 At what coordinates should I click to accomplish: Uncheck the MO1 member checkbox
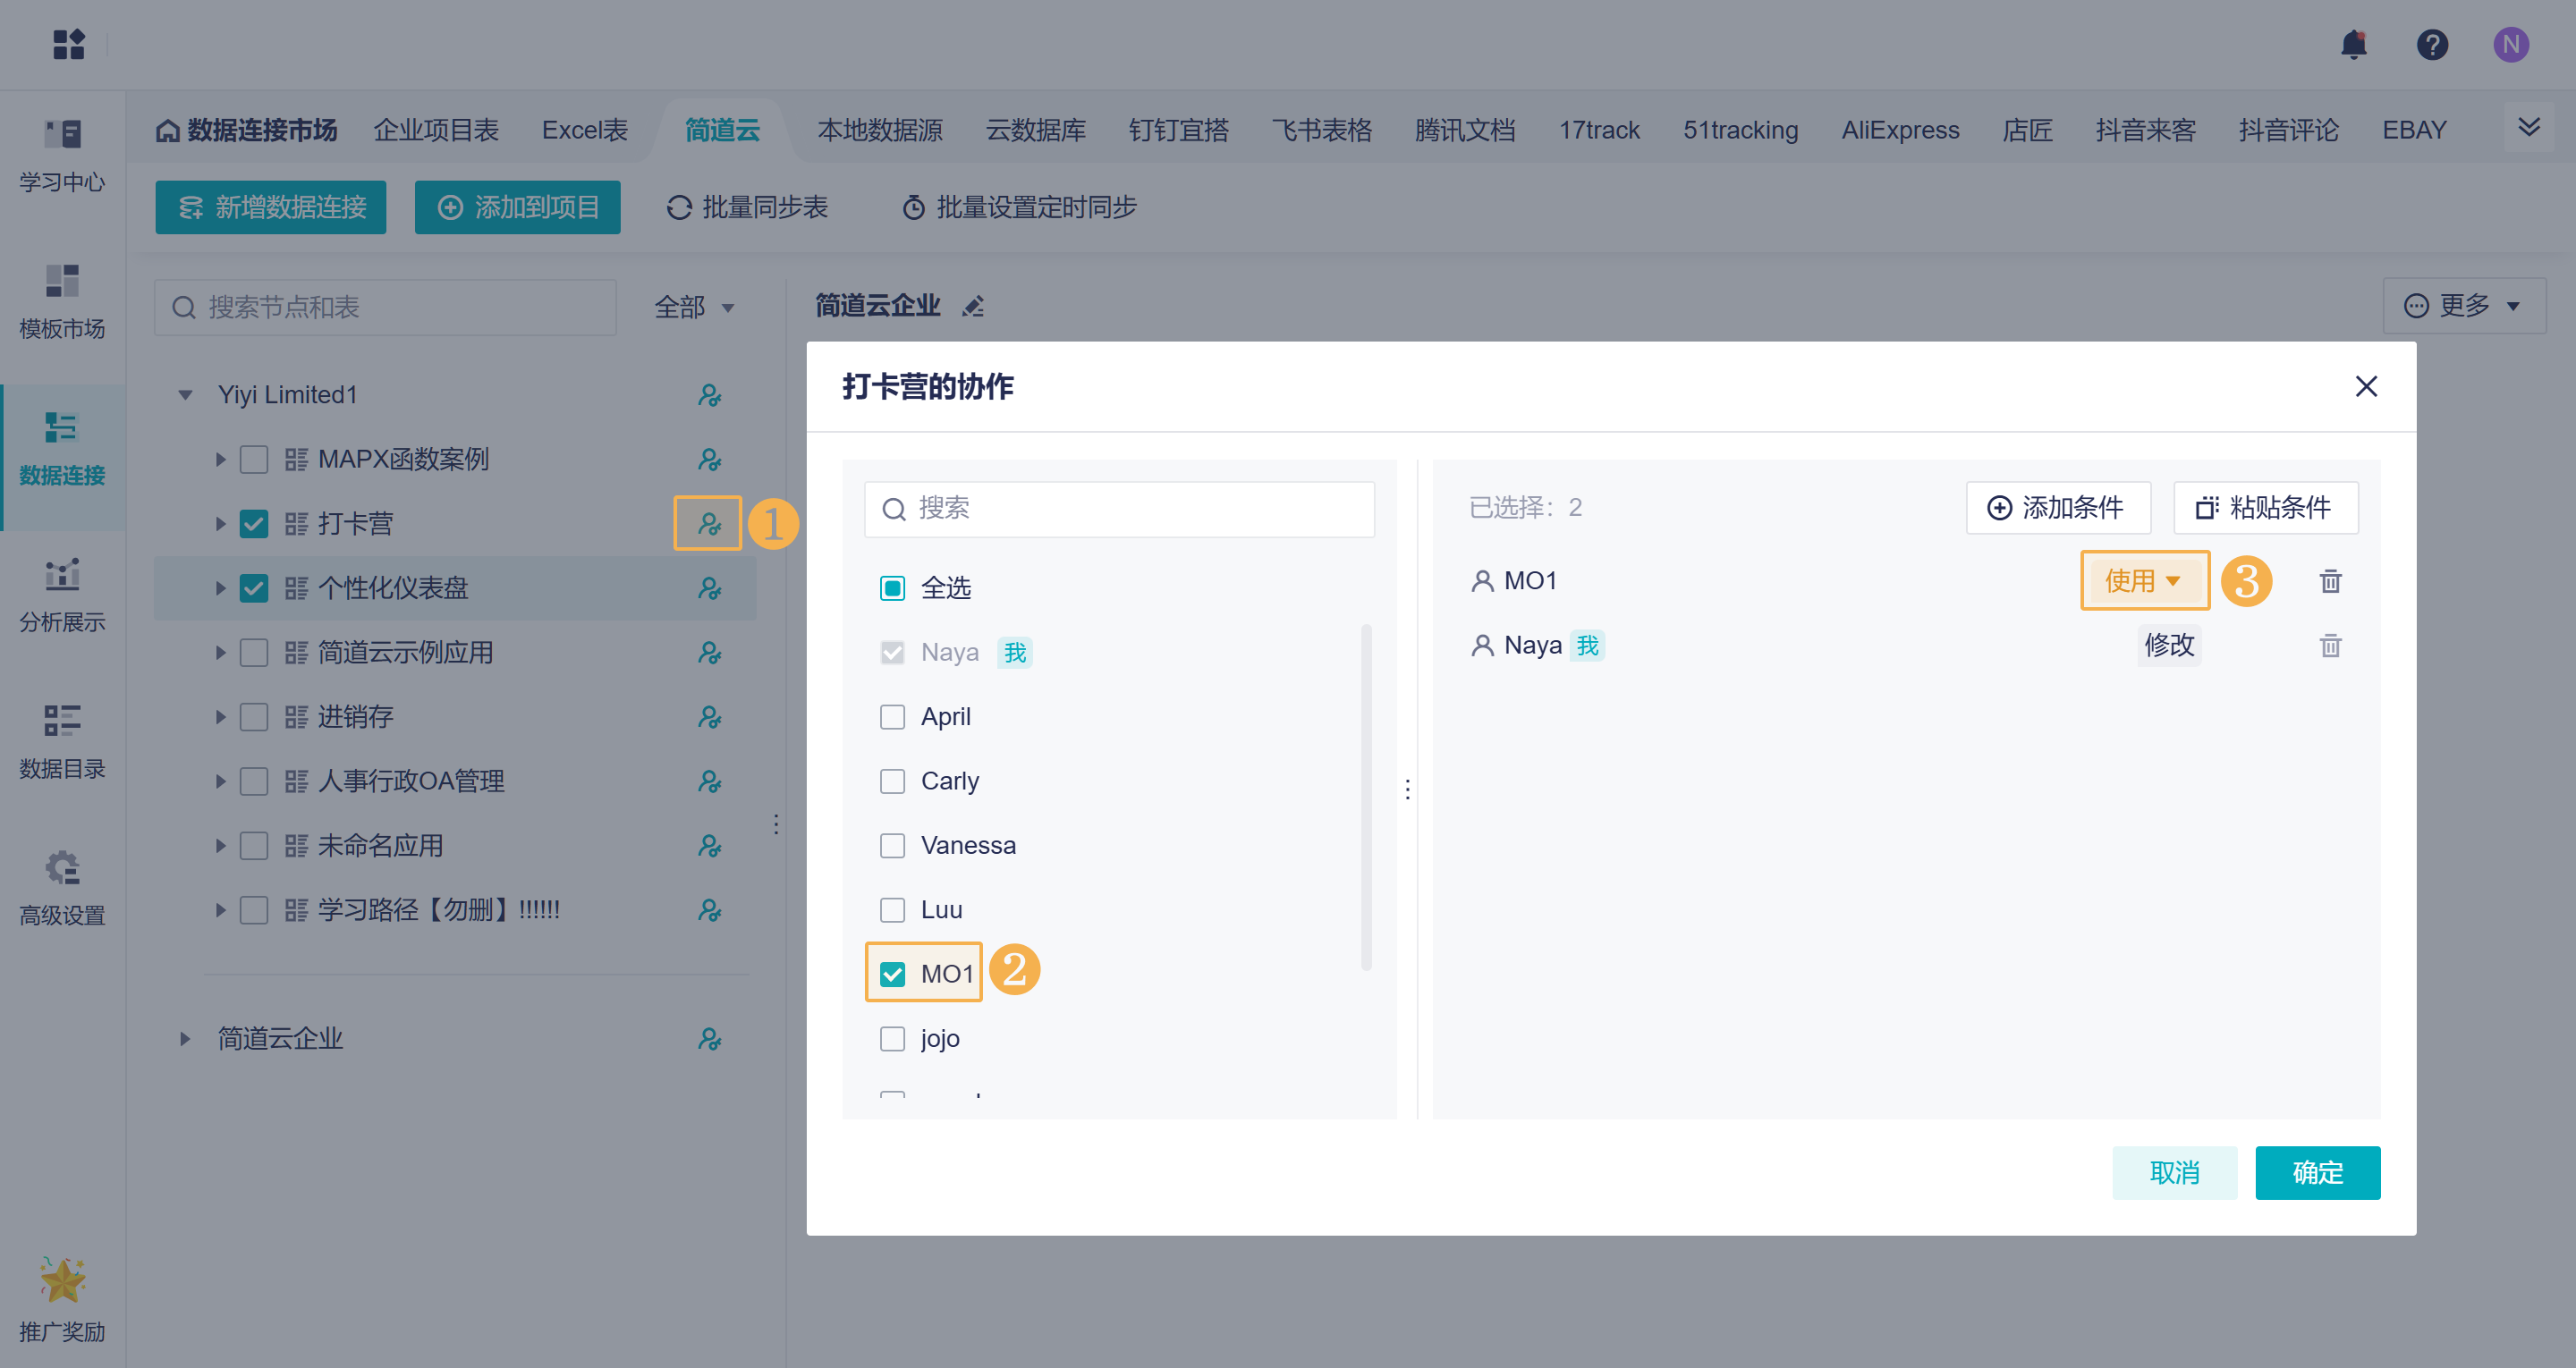coord(892,973)
